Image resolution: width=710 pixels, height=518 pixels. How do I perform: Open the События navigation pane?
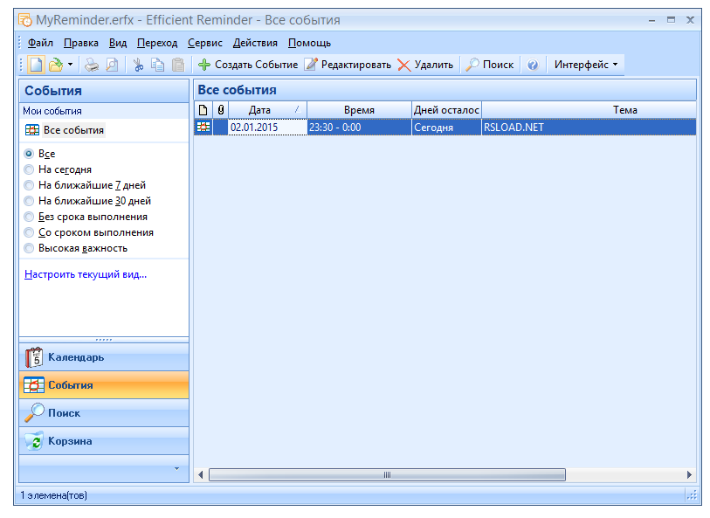click(x=104, y=385)
